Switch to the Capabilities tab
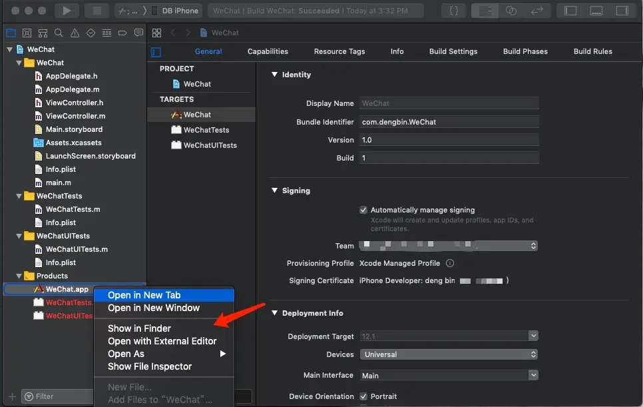 click(x=268, y=51)
